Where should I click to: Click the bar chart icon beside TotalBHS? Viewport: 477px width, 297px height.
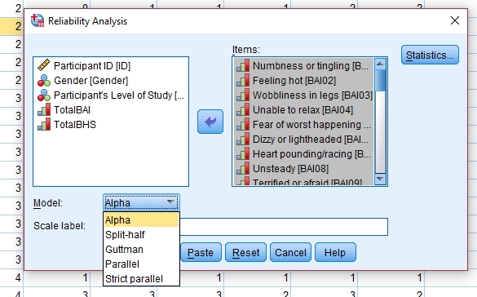[x=44, y=124]
